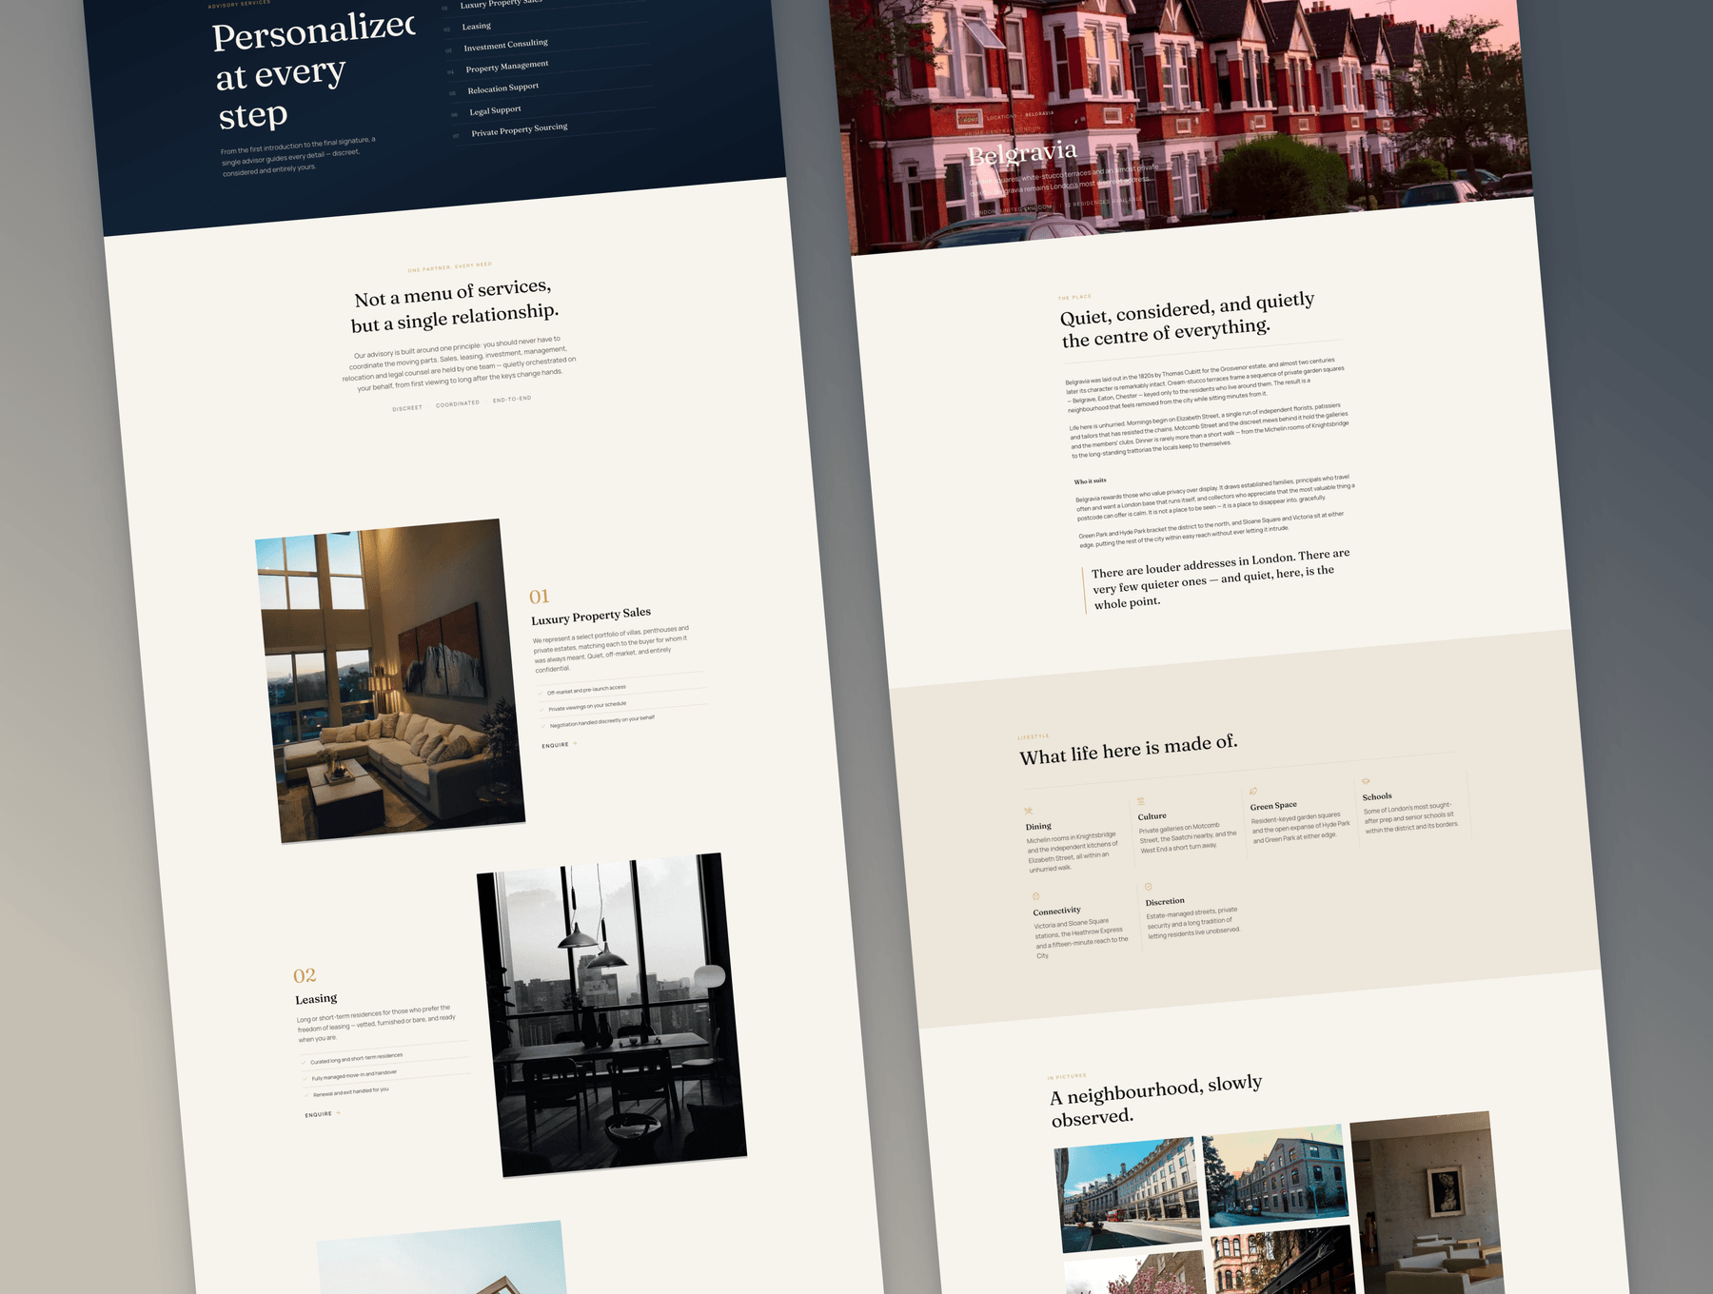Click the Connectivity train icon

[x=1036, y=896]
